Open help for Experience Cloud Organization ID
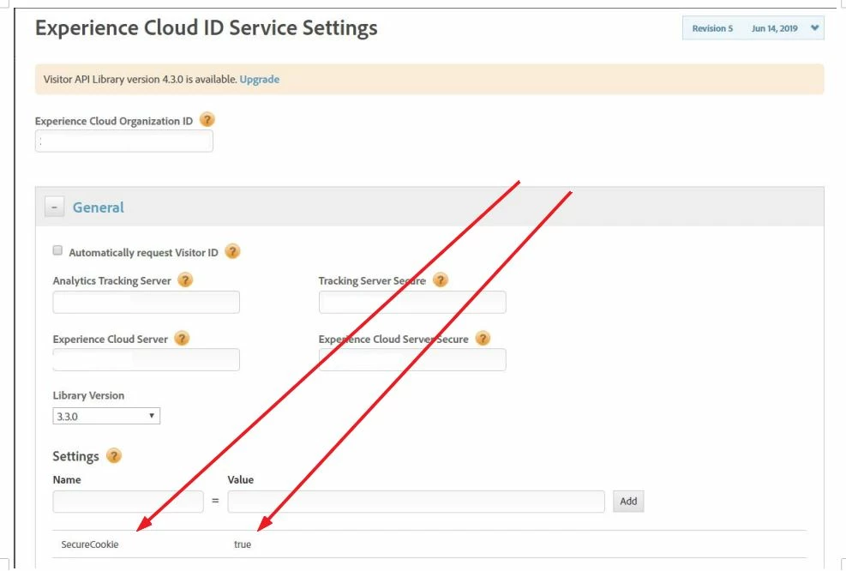846x571 pixels. point(207,119)
